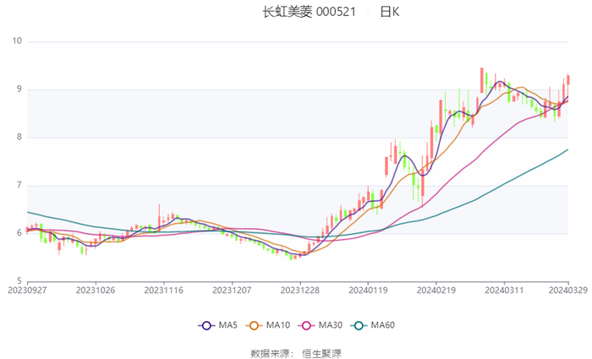Viewport: 592px width, 359px height.
Task: Click x-axis date label 20240329
Action: (567, 290)
